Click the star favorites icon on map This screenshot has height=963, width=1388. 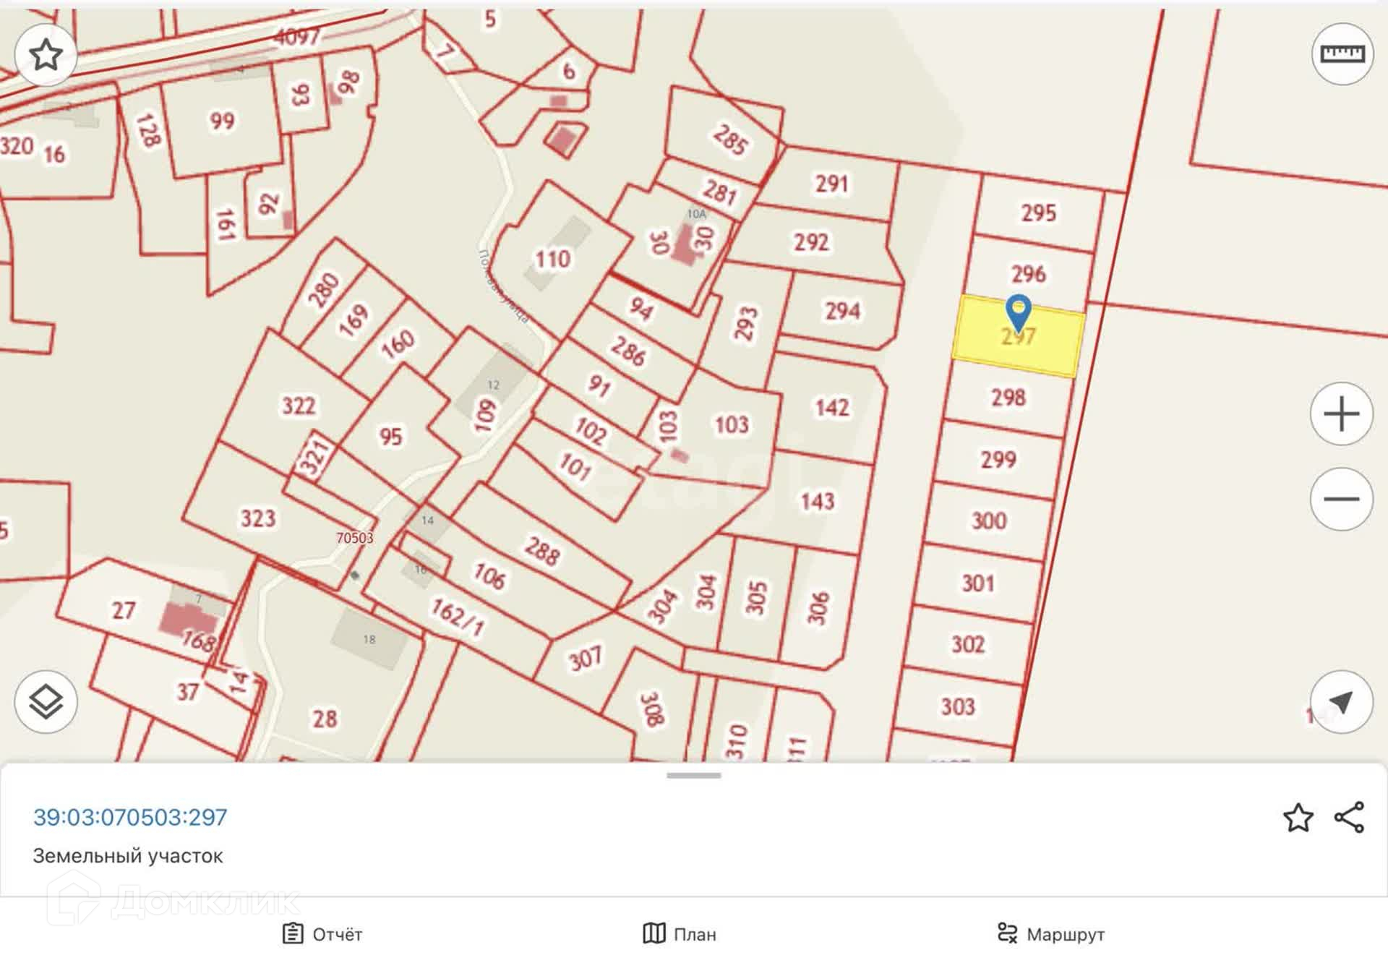point(46,55)
